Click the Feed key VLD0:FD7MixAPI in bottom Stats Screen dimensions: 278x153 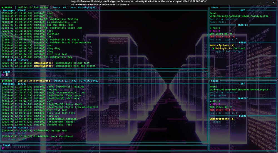(241, 90)
